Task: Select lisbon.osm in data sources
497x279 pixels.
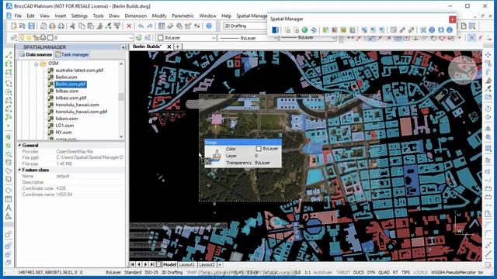Action: coord(67,119)
